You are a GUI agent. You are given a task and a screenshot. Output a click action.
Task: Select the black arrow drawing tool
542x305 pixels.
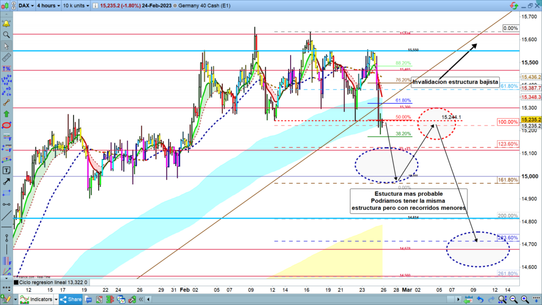coord(6,182)
